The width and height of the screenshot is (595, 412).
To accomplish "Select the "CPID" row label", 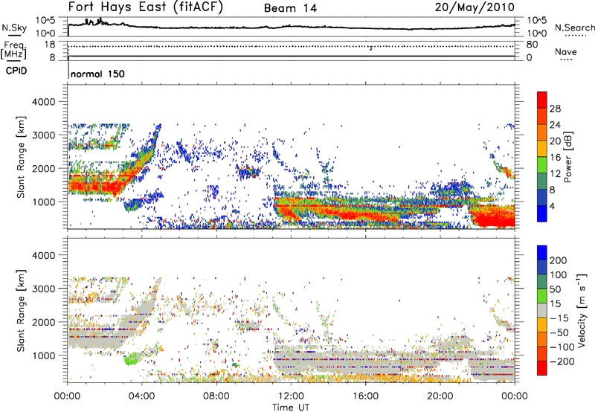I will 16,71.
